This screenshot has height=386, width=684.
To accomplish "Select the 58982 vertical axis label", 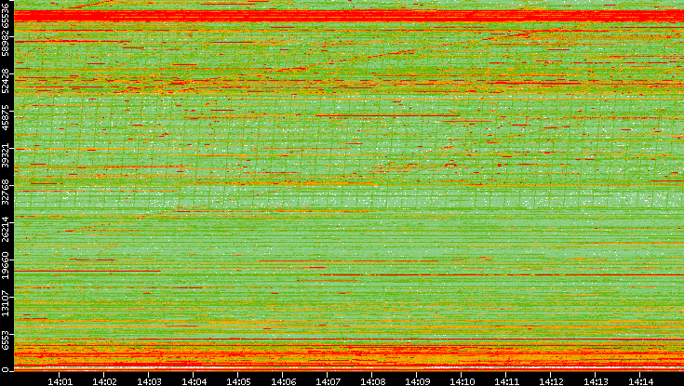I will point(6,44).
